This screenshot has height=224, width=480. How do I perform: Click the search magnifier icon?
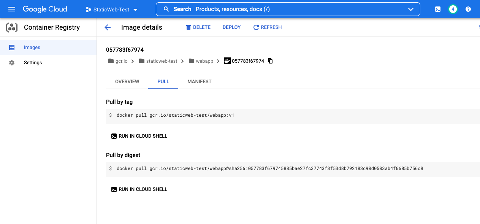166,9
